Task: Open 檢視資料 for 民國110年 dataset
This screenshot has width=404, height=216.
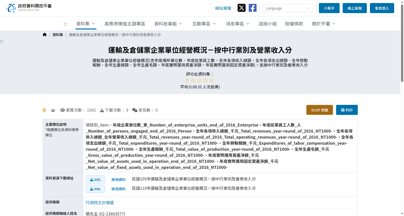Action: click(x=118, y=189)
